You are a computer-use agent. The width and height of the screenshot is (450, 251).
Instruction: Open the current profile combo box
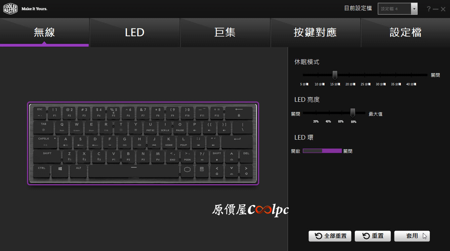[398, 9]
